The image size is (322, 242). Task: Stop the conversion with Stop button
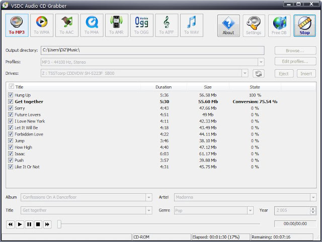(x=304, y=26)
